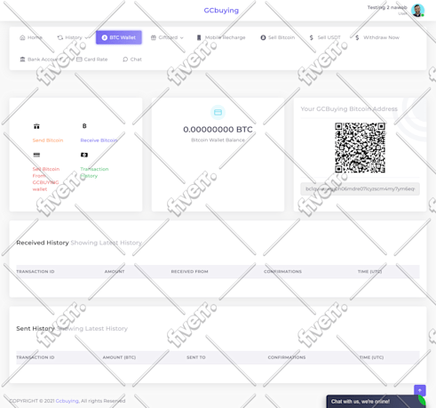Click CONFIRMATIONS header in Received History
This screenshot has width=436, height=408.
click(x=282, y=271)
